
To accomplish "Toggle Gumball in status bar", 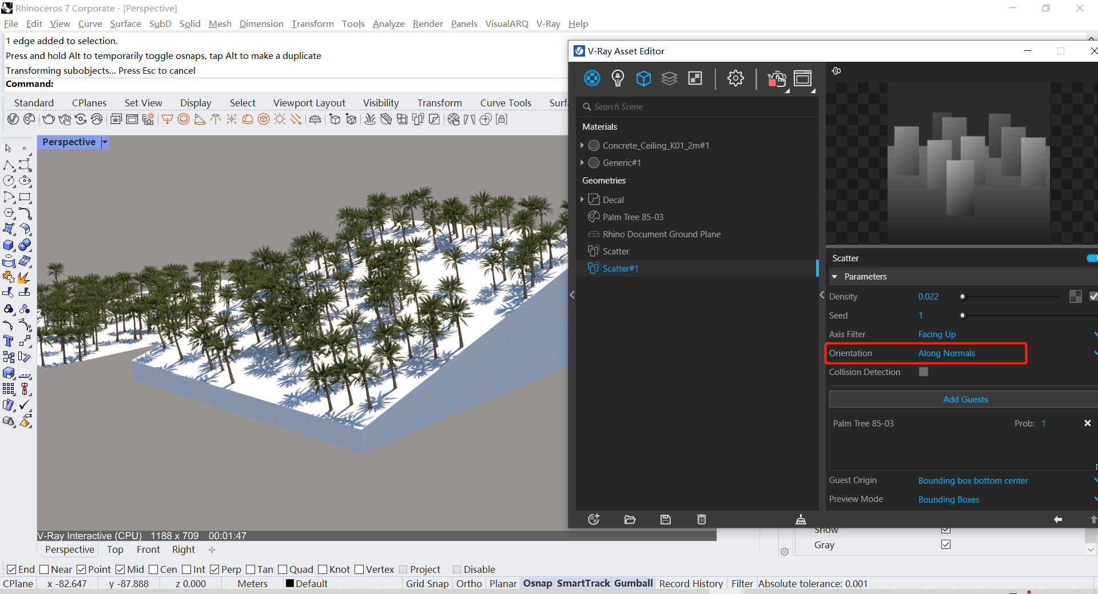I will [634, 584].
